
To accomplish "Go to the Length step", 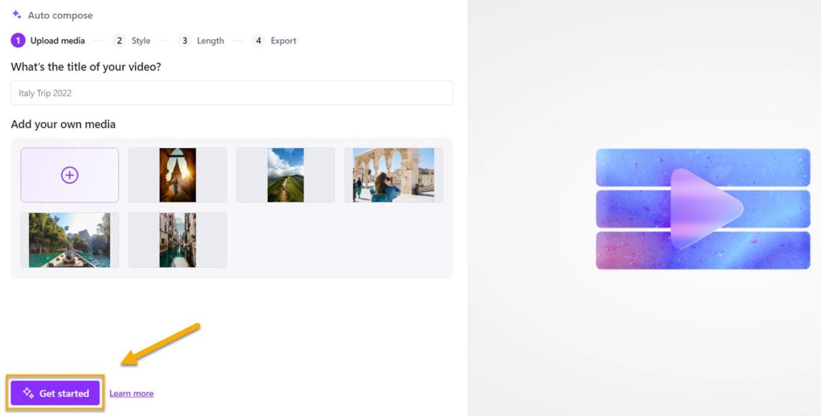I will tap(210, 40).
